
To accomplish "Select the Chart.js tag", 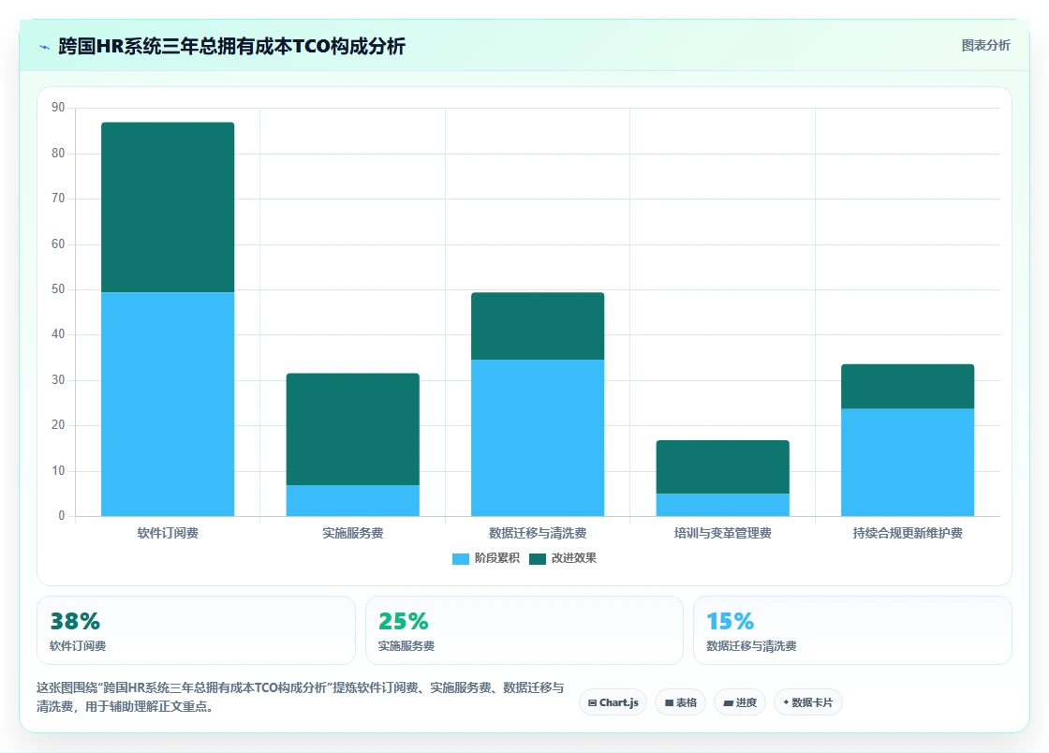I will [613, 702].
